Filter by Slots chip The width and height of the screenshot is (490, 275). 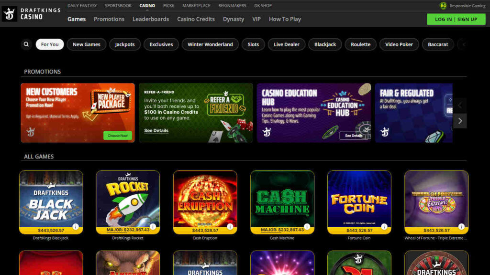[x=253, y=44]
